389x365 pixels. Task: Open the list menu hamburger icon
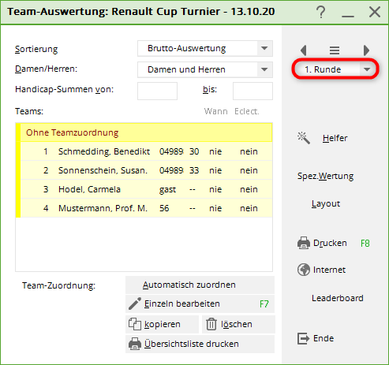(x=335, y=50)
